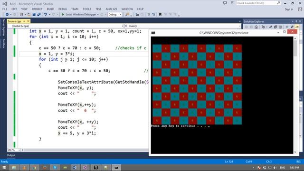Viewport: 304px width, 171px height.
Task: Click the feedback speech bubble icon
Action: click(x=225, y=3)
